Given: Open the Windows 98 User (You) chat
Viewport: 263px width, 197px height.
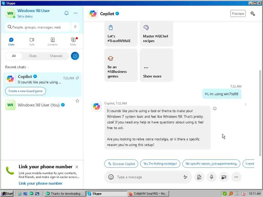Looking at the screenshot, I should click(x=42, y=105).
